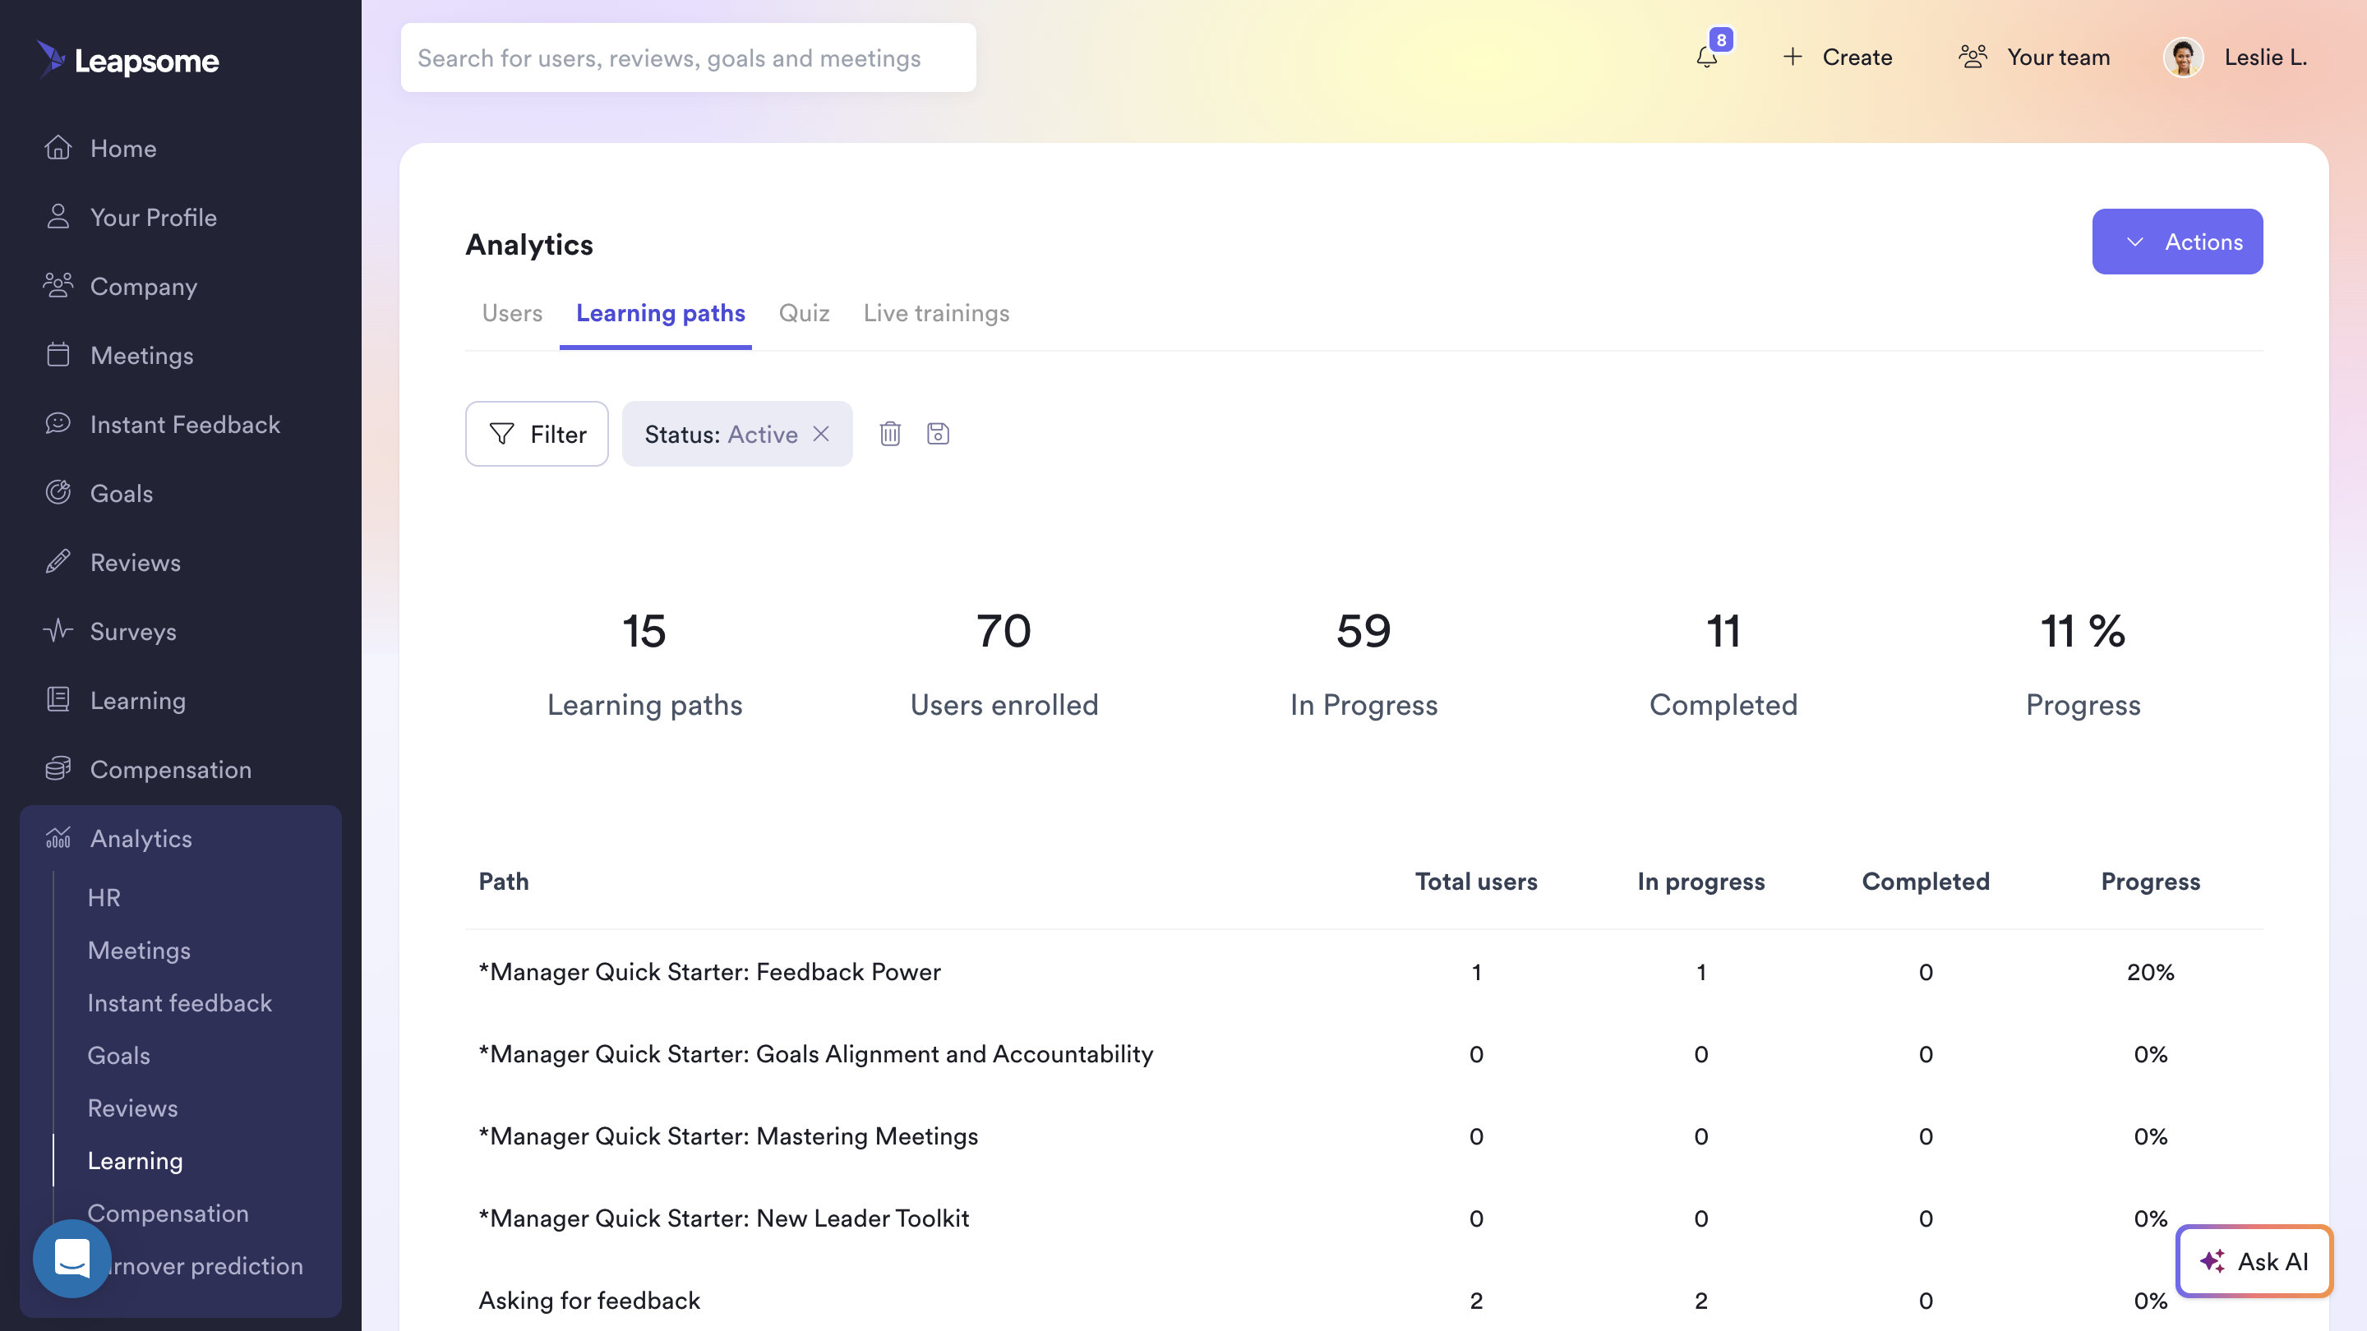The width and height of the screenshot is (2367, 1331).
Task: Sort by In progress column
Action: (1700, 881)
